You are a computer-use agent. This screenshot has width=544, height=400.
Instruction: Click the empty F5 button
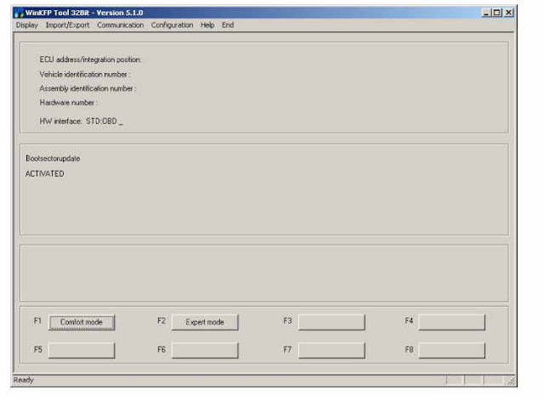click(x=82, y=350)
